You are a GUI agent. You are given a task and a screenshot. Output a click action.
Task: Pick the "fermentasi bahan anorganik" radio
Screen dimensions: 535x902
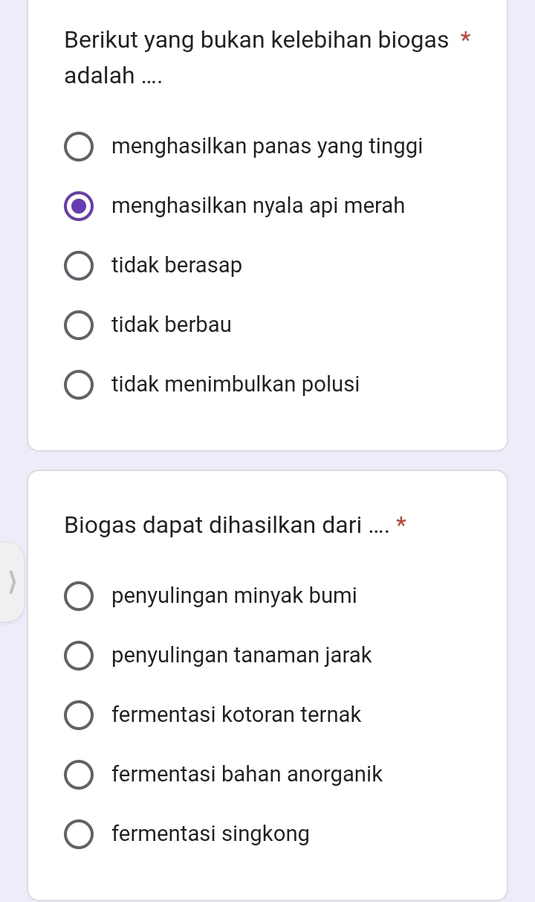point(79,775)
